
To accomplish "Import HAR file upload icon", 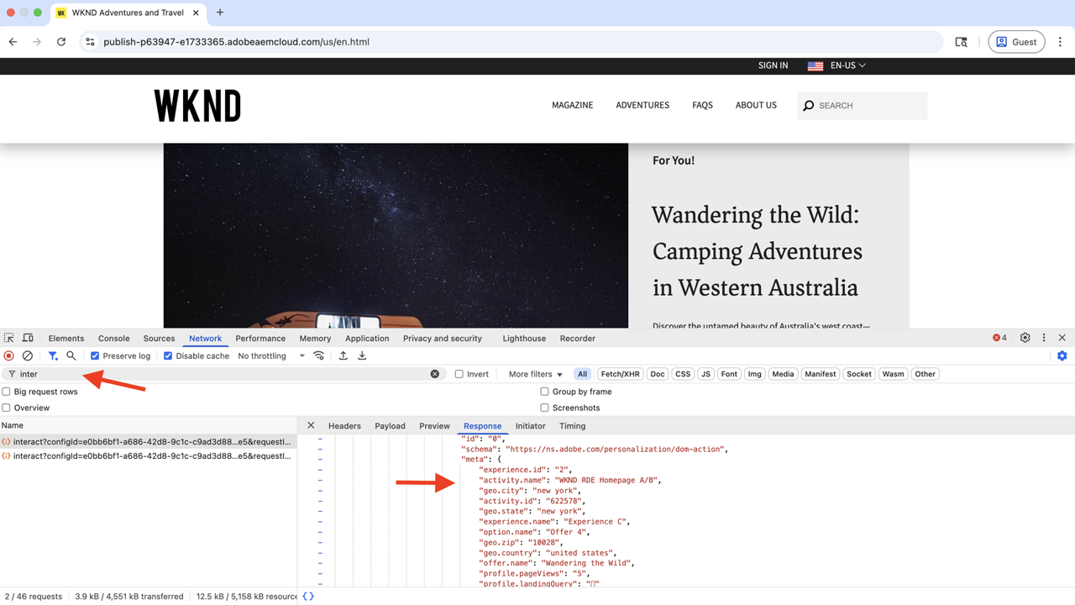I will (x=343, y=356).
